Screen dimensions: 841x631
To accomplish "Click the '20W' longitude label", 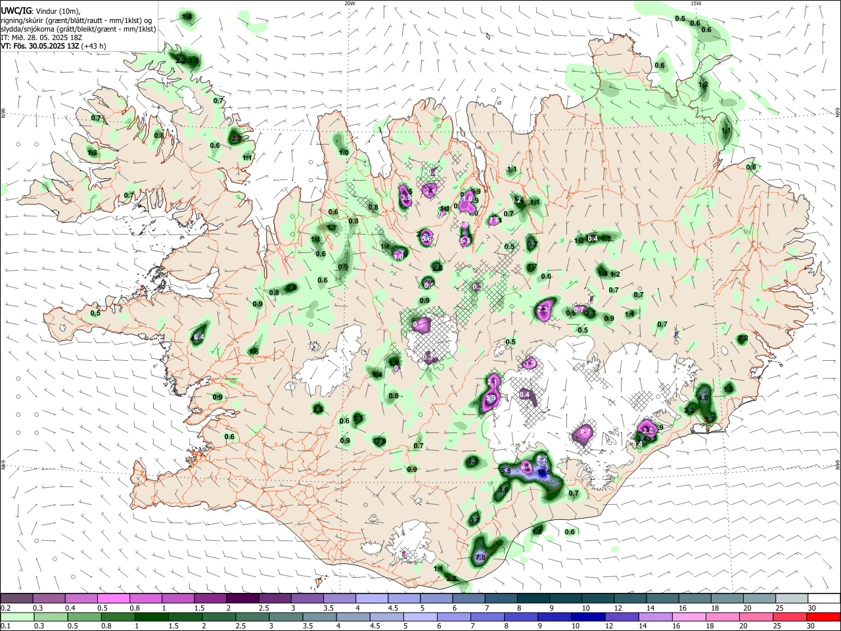I will tap(350, 3).
